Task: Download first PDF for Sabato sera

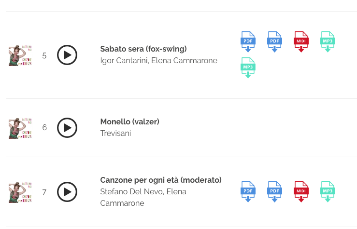Action: [x=248, y=42]
